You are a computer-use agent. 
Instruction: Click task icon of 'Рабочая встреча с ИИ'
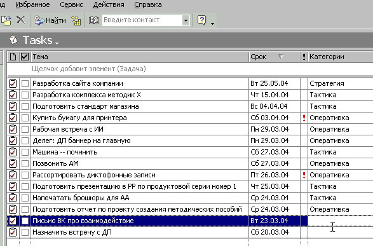[x=13, y=129]
